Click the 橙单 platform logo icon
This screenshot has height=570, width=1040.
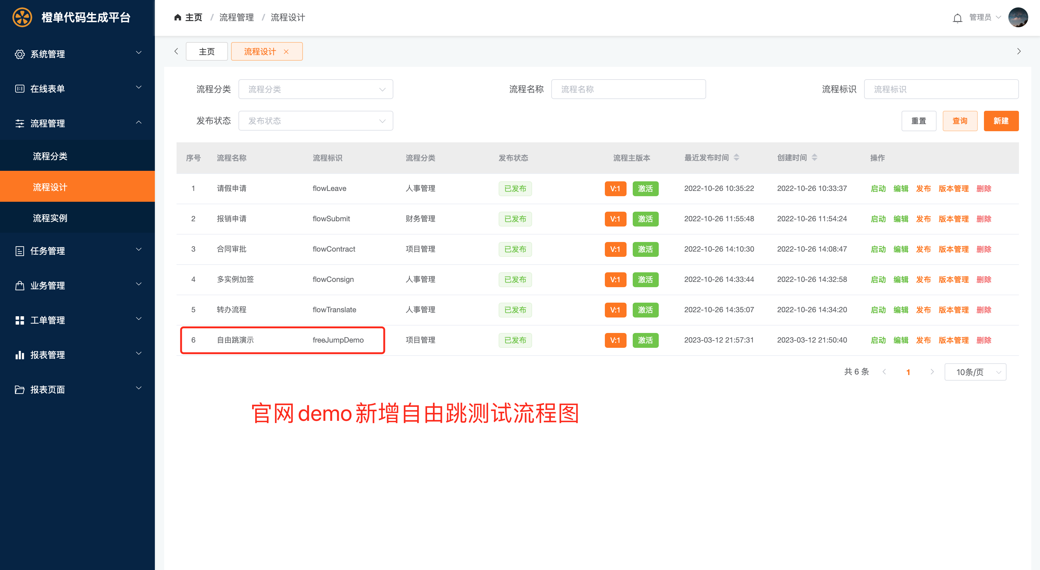pyautogui.click(x=22, y=17)
